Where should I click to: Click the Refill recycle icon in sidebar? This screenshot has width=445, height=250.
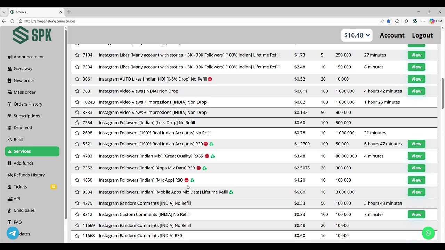pyautogui.click(x=10, y=140)
